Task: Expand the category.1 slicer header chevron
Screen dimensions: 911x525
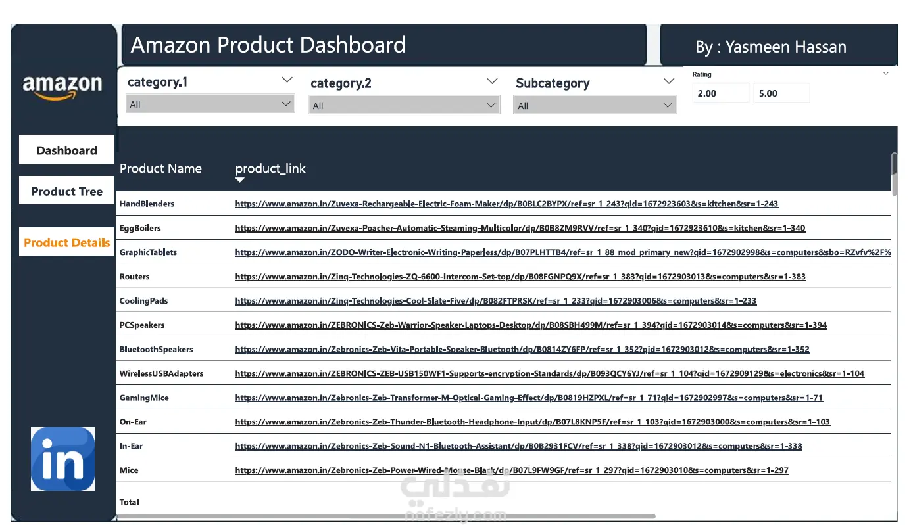Action: click(287, 80)
